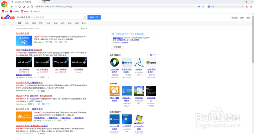Switch to the 资讯 tab
This screenshot has height=134, width=254.
pos(27,23)
